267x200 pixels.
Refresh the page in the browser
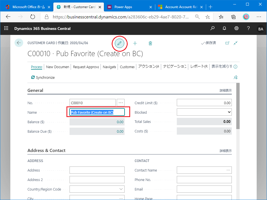click(x=32, y=17)
